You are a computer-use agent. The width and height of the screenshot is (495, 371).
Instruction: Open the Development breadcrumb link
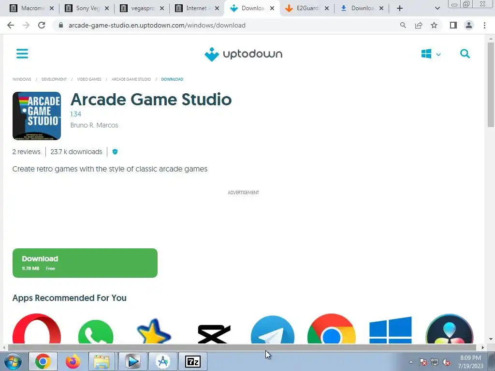pos(54,79)
